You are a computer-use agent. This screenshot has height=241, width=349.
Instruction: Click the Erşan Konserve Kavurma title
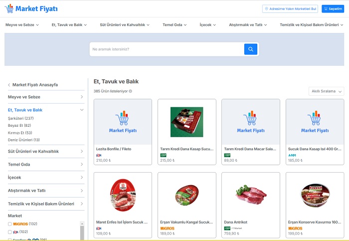tap(315, 222)
